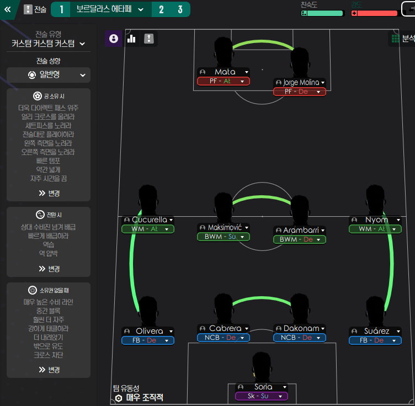
Task: Click 변경 under 소유권 없을 때 instructions
Action: [x=49, y=370]
